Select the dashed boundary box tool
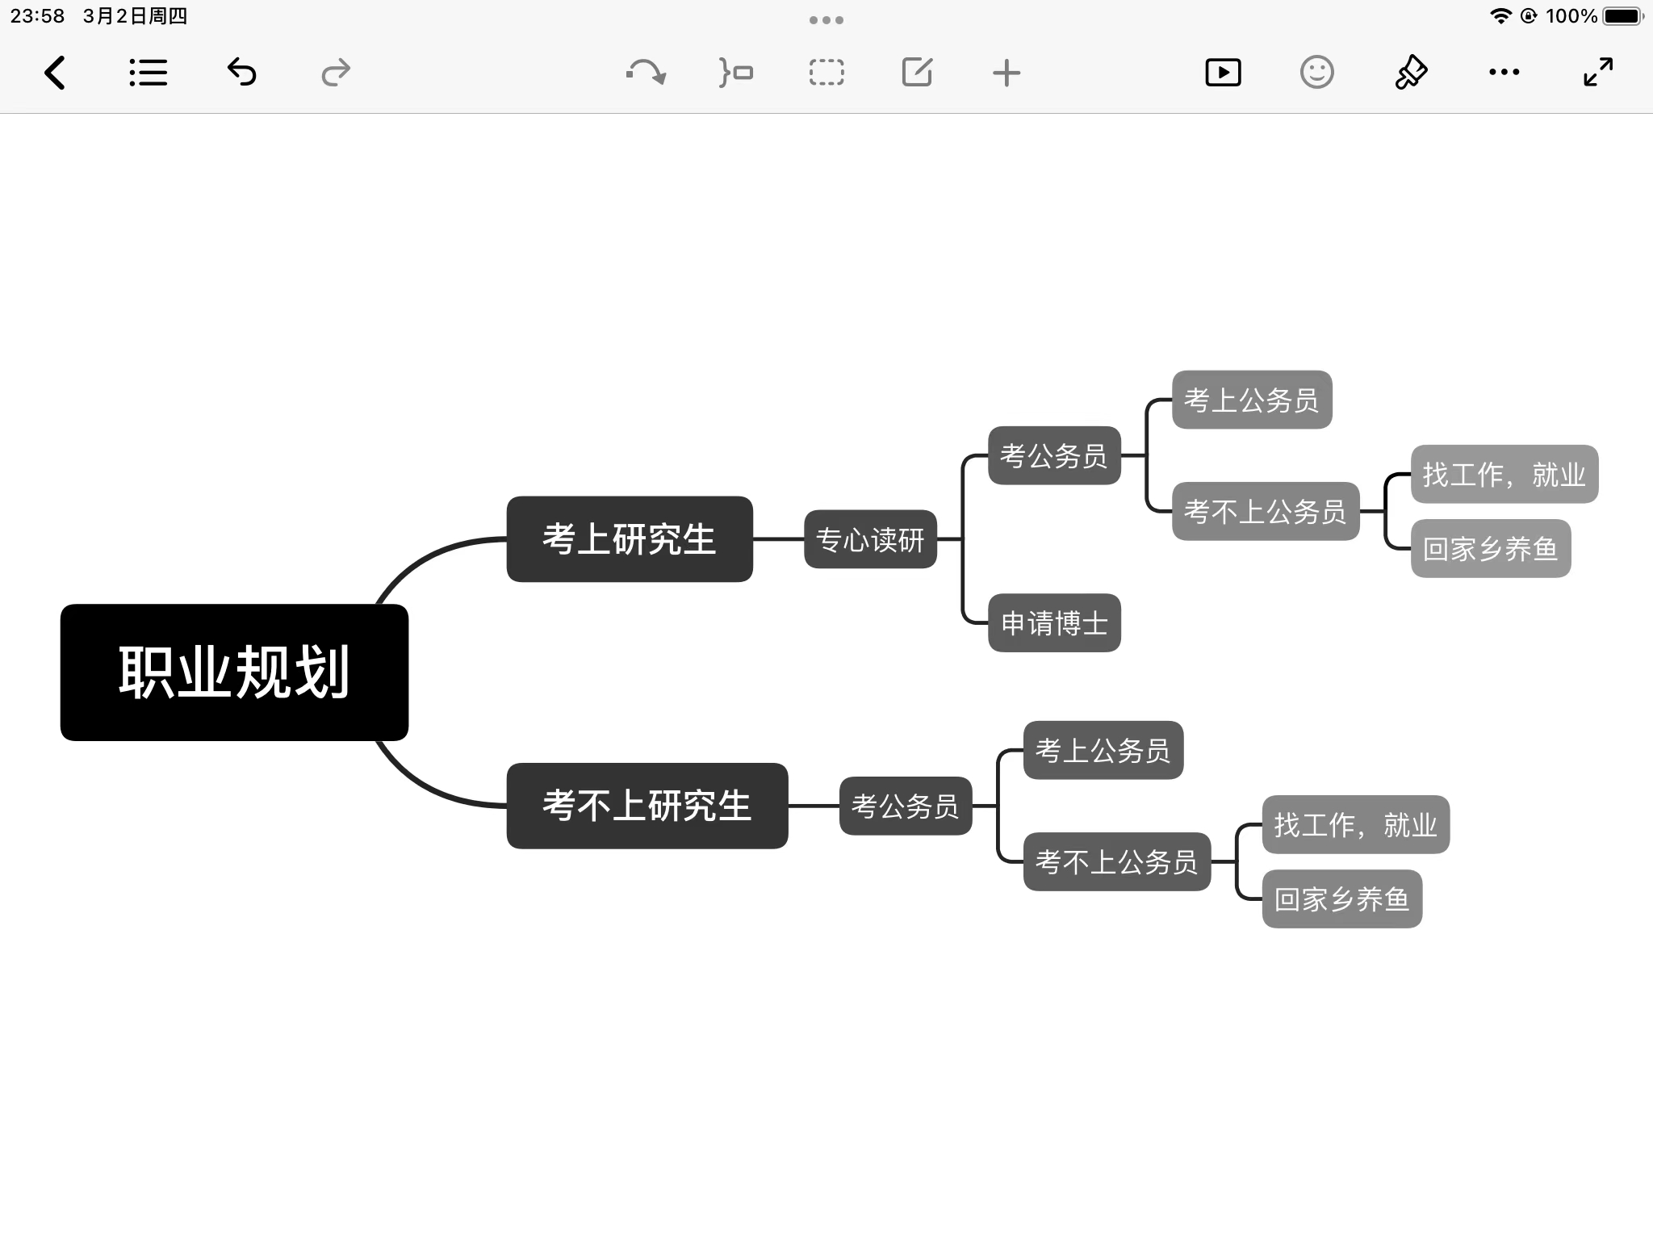The height and width of the screenshot is (1240, 1653). click(x=826, y=73)
